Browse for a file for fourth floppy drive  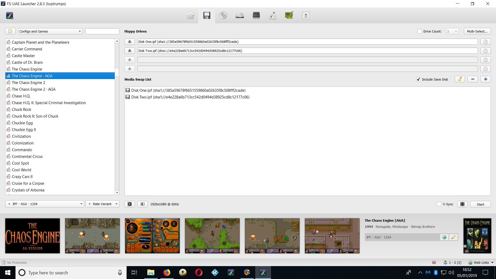click(485, 69)
